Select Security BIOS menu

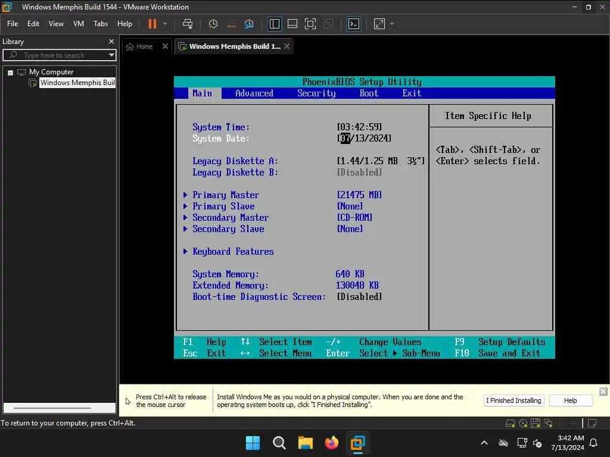click(316, 93)
